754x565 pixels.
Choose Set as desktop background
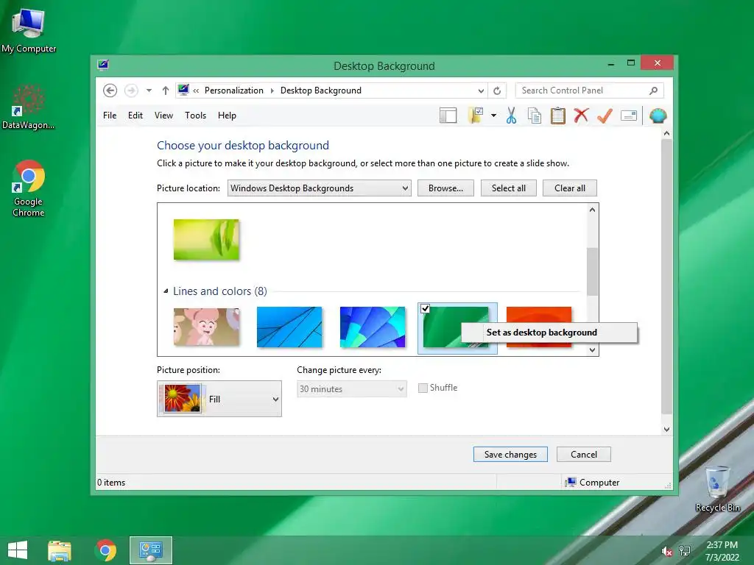click(549, 333)
